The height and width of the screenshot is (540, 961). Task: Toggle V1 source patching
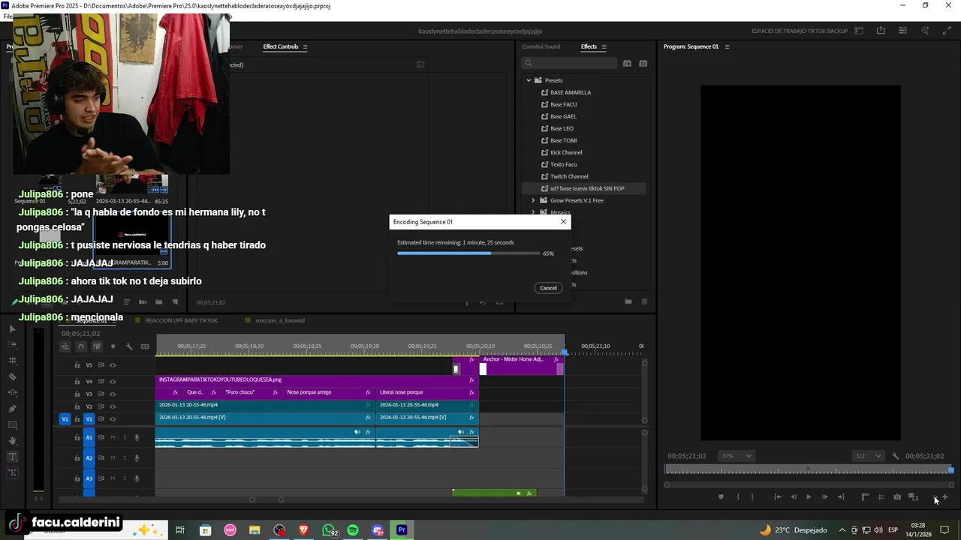(x=65, y=419)
